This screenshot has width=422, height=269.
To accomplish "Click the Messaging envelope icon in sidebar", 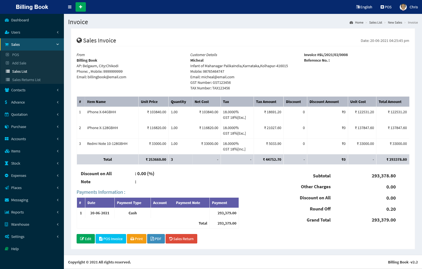I will tap(7, 200).
